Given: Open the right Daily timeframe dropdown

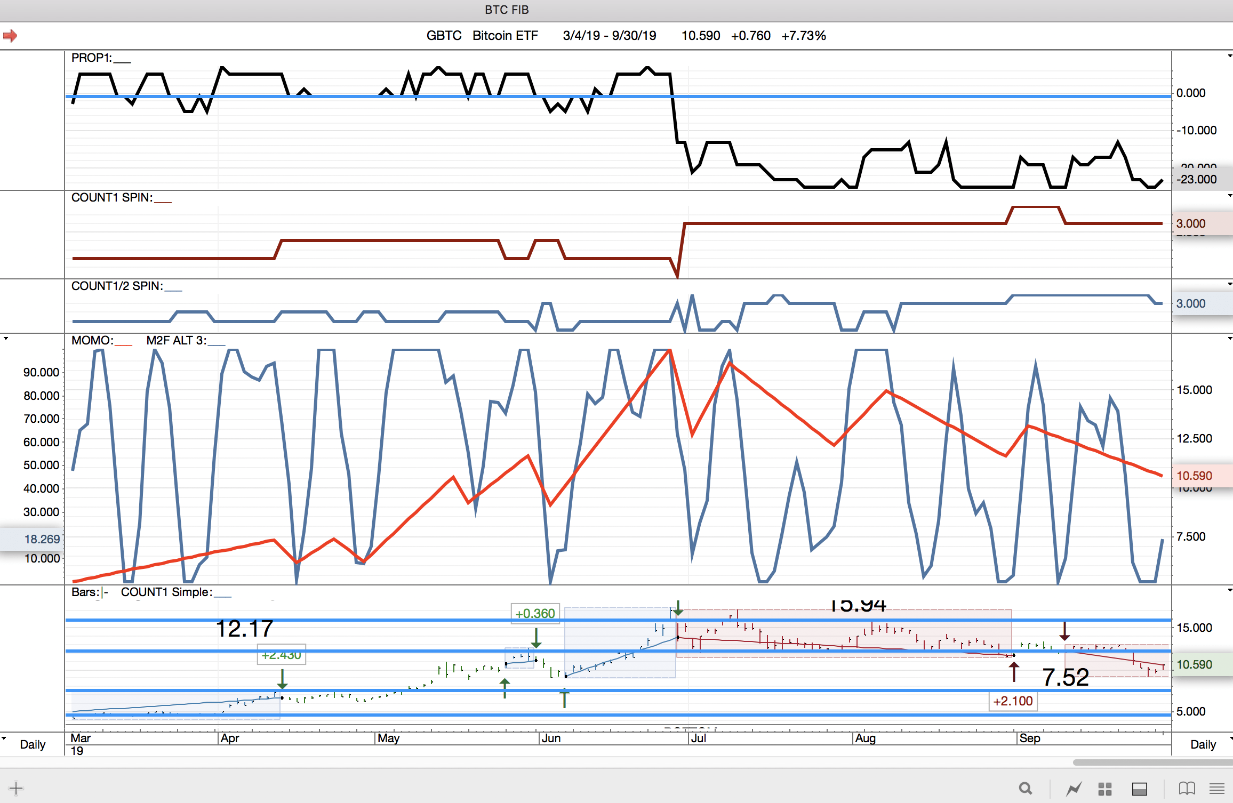Looking at the screenshot, I should coord(1204,744).
